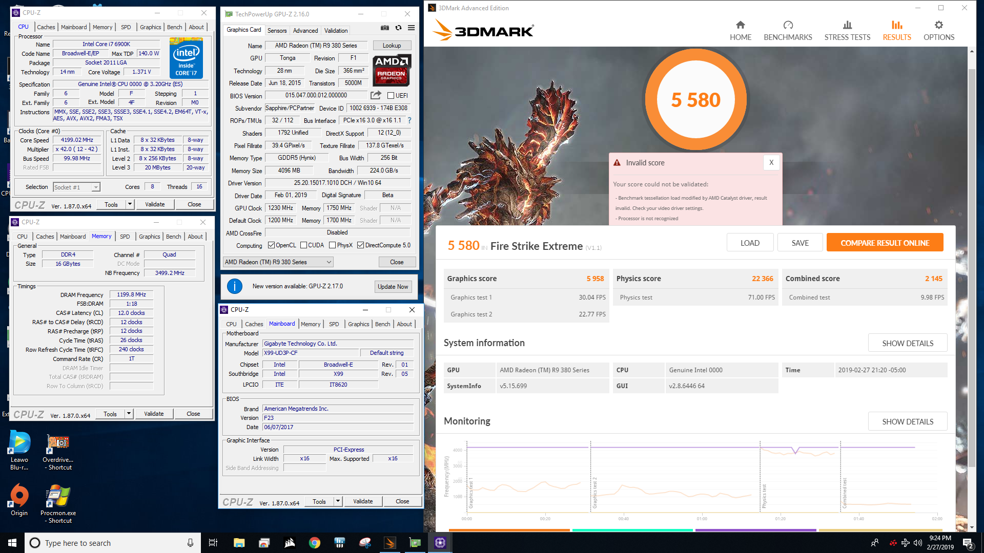Toggle OpenCL checkbox

[271, 245]
